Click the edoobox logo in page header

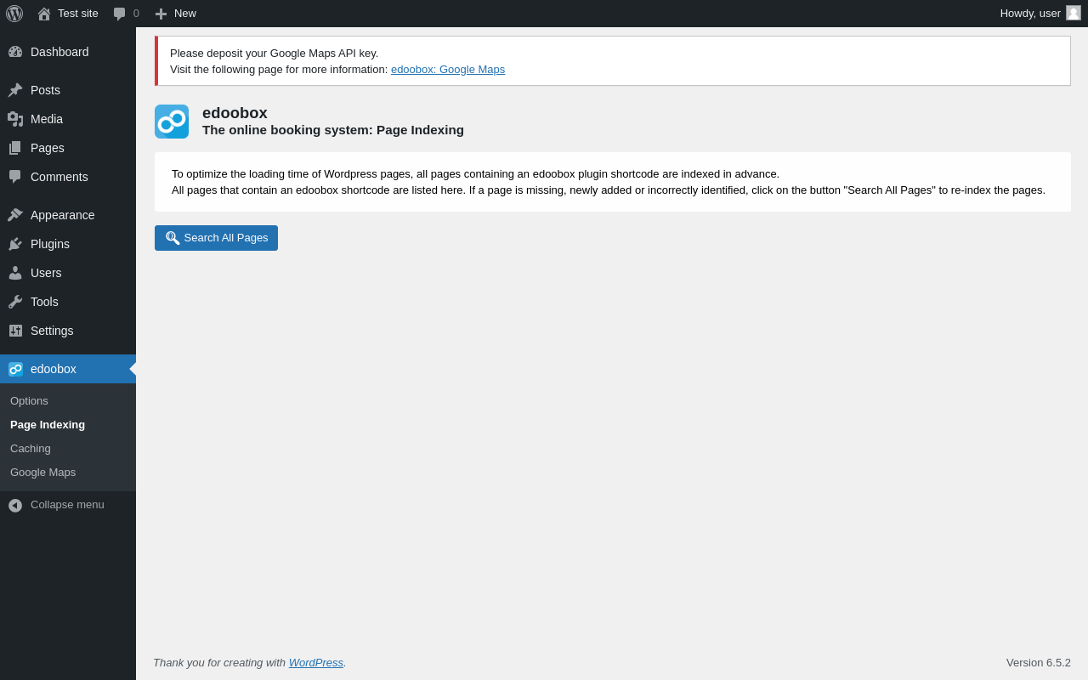click(172, 122)
